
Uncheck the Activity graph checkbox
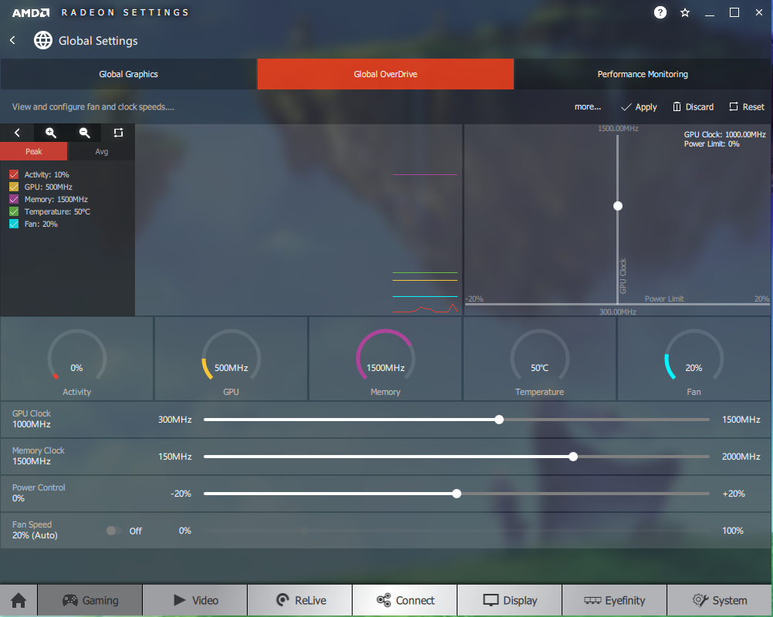coord(14,174)
